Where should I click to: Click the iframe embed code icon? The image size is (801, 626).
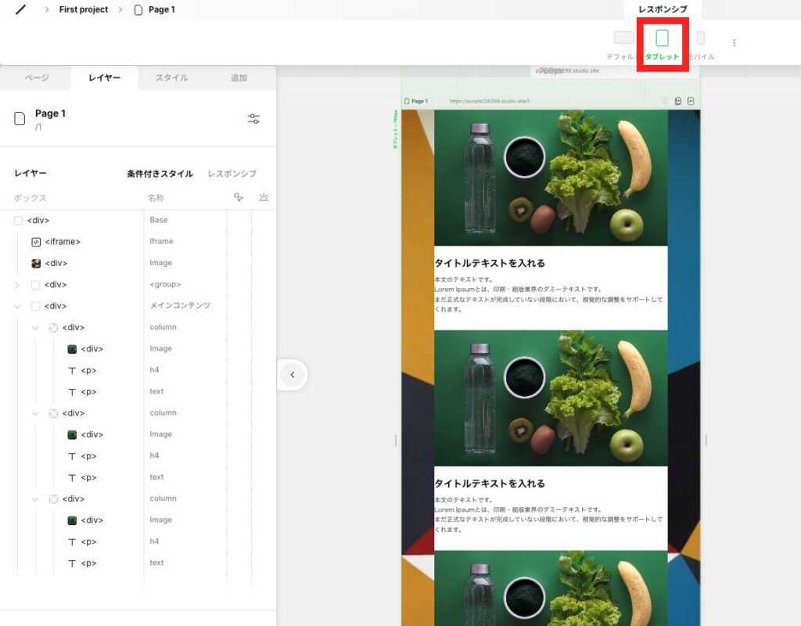(36, 243)
